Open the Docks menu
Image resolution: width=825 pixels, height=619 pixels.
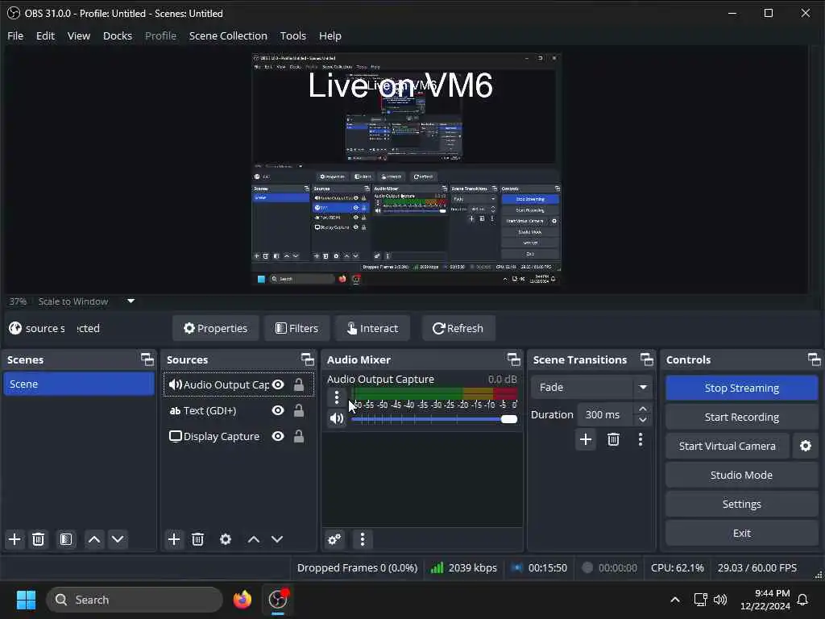[x=118, y=35]
